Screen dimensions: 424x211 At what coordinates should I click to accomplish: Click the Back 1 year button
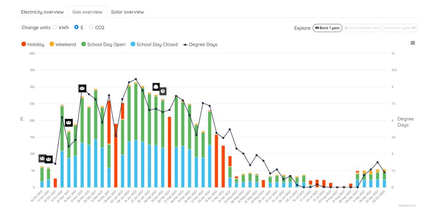coord(327,28)
